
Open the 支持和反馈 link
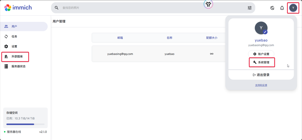pos(261,85)
